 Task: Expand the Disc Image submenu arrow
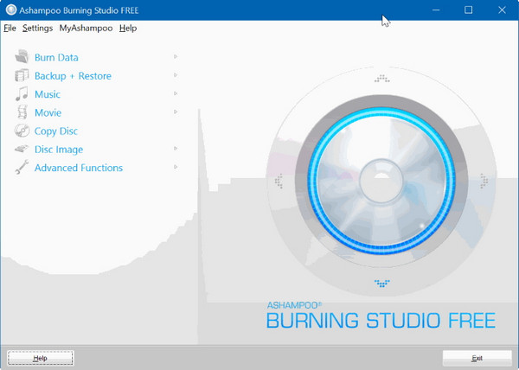(x=176, y=149)
